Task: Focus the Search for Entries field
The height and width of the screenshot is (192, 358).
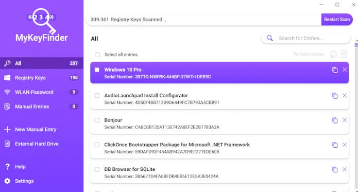Action: (x=305, y=38)
